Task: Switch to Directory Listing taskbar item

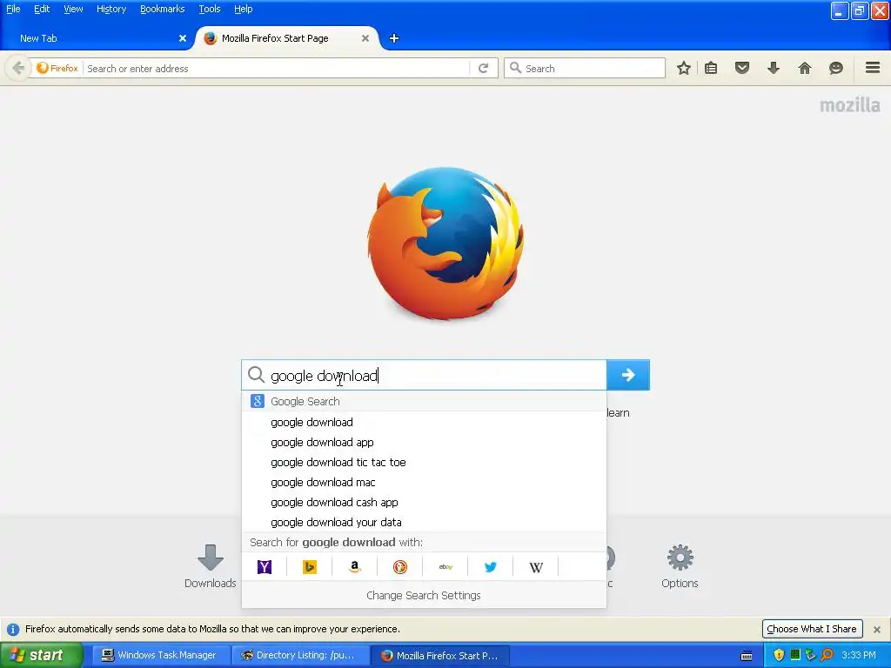Action: point(300,656)
